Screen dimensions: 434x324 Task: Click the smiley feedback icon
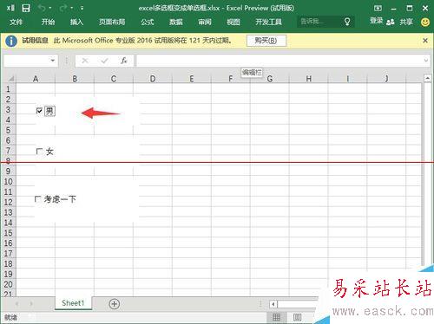(425, 22)
